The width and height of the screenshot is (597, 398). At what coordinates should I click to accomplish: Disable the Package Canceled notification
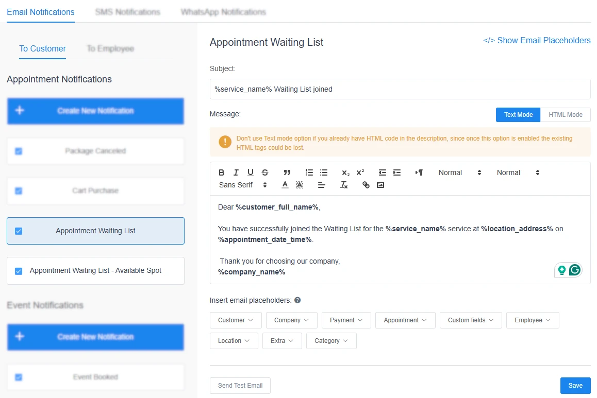pos(19,151)
